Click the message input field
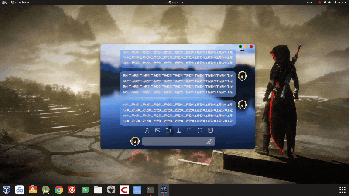Screen dimensions: 349x196 (178, 141)
